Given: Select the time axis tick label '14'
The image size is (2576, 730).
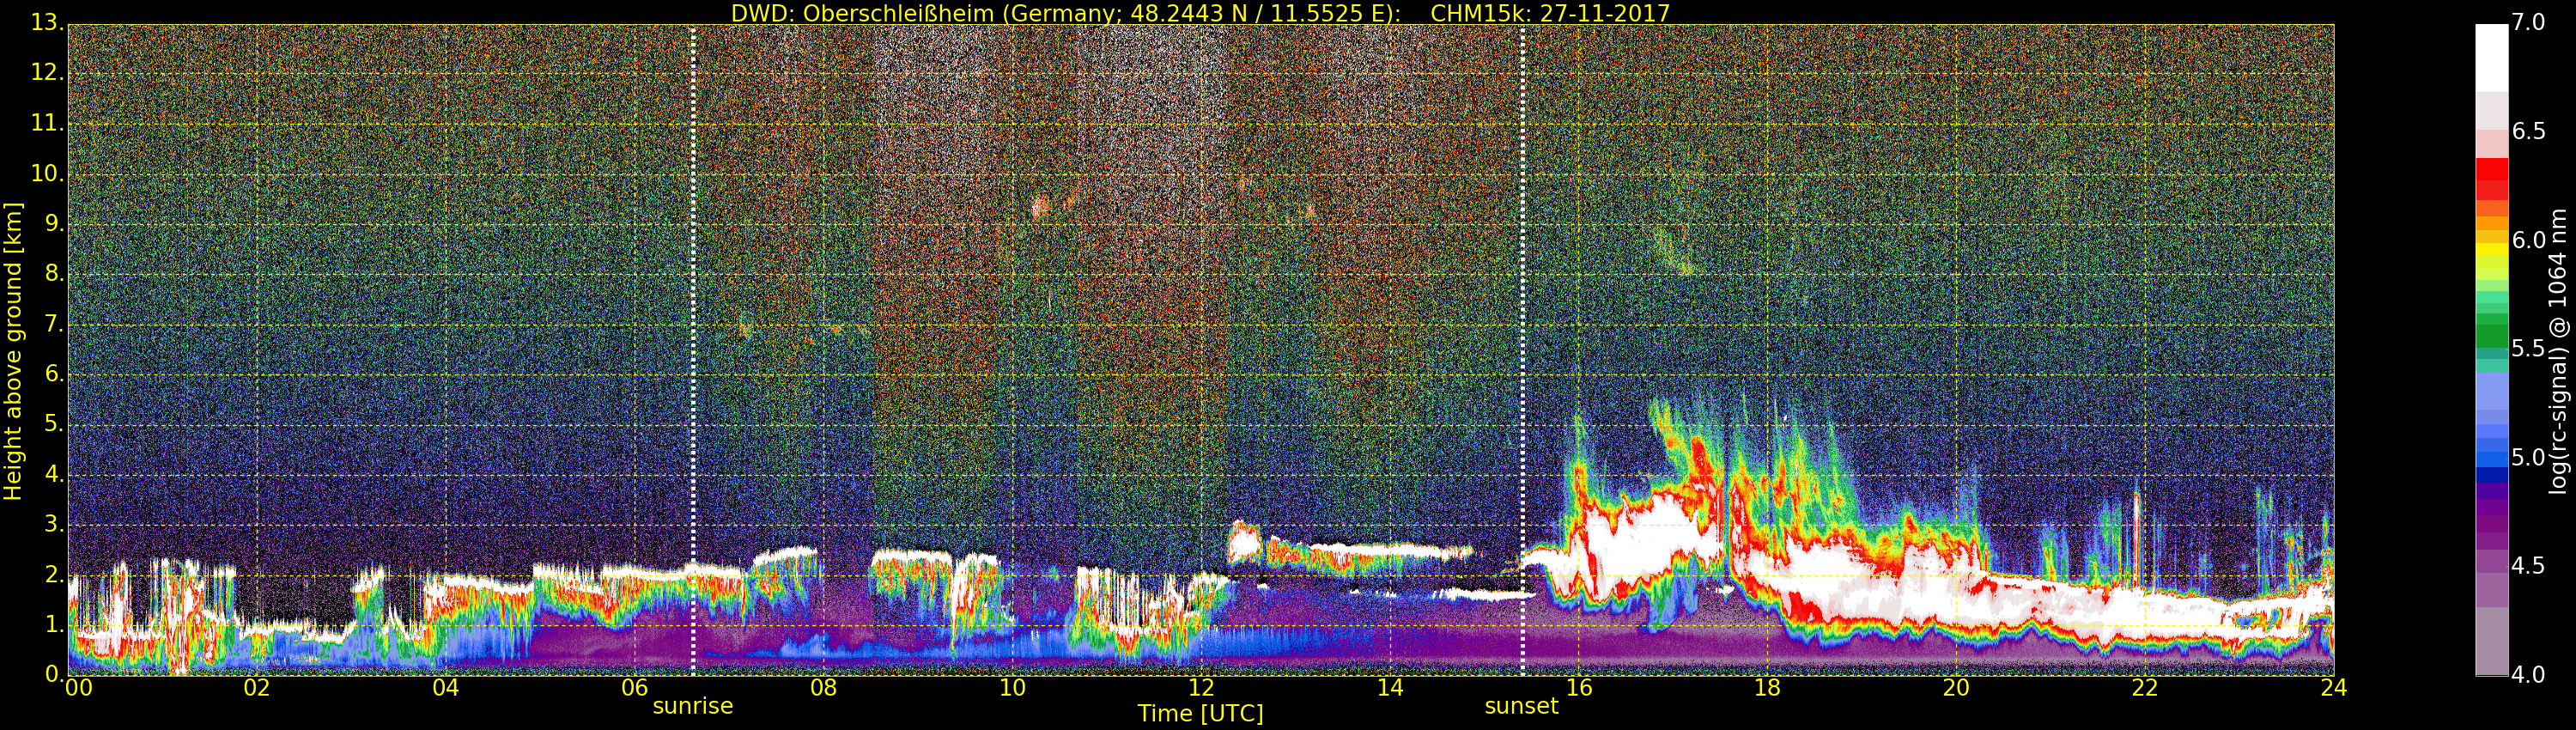Looking at the screenshot, I should tap(1390, 688).
